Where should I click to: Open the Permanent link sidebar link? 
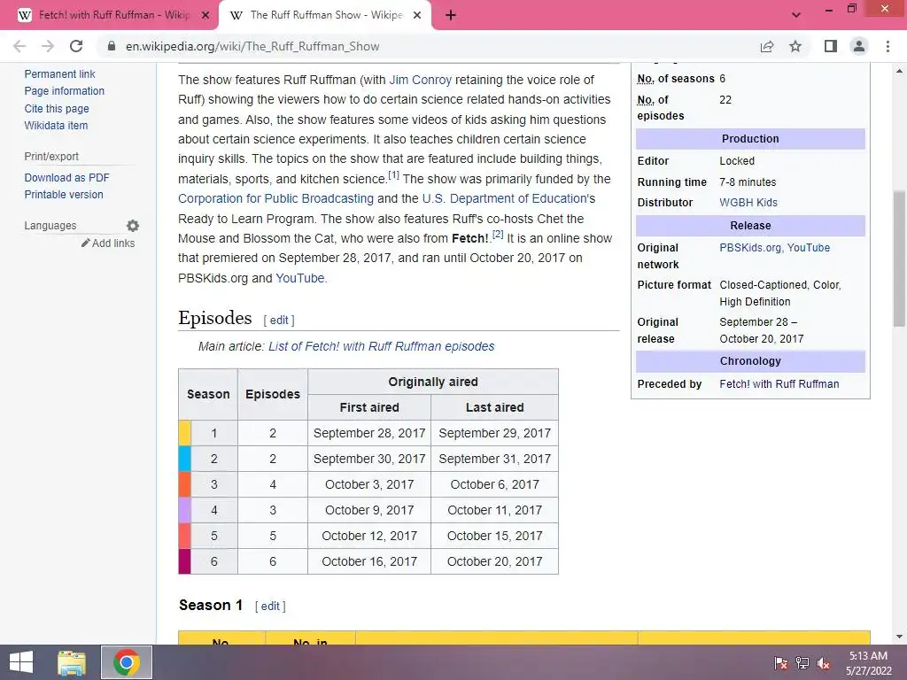pyautogui.click(x=59, y=74)
